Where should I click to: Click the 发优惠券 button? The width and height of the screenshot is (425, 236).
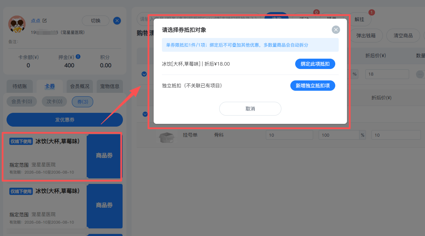pyautogui.click(x=65, y=120)
